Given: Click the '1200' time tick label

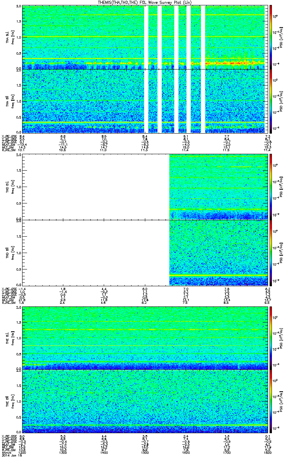Looking at the screenshot, I should [22, 453].
